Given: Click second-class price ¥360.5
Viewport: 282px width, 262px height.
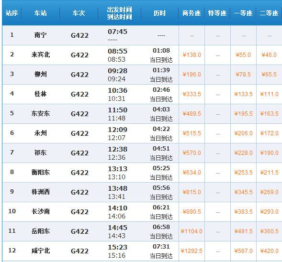Looking at the screenshot, I should [269, 231].
